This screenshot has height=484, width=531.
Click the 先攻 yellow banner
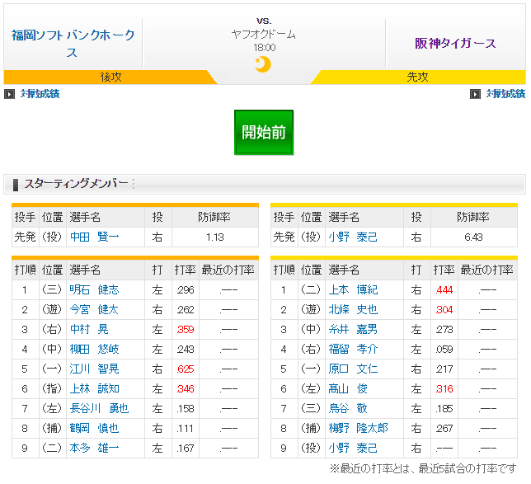point(417,77)
